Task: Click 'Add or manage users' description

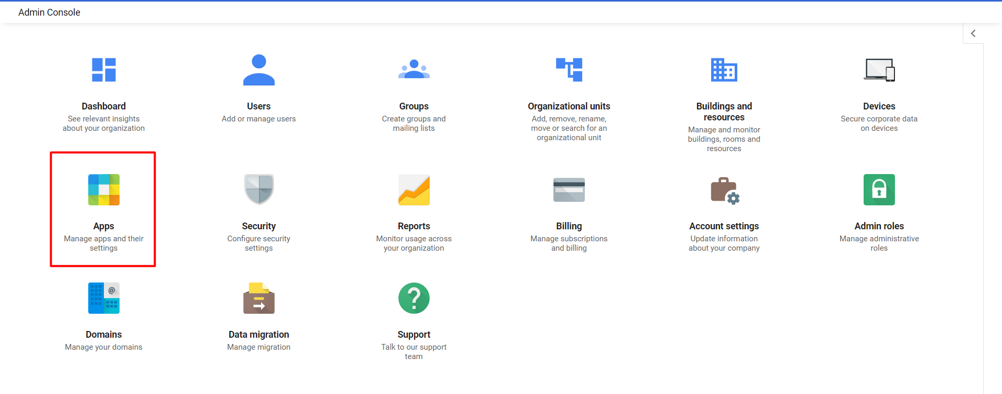Action: coord(259,119)
